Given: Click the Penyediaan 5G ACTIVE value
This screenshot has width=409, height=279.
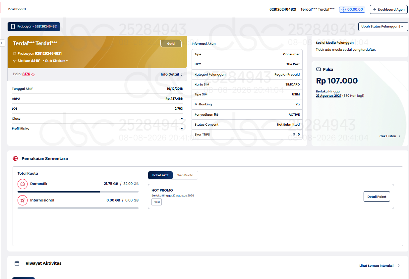Looking at the screenshot, I should [294, 115].
